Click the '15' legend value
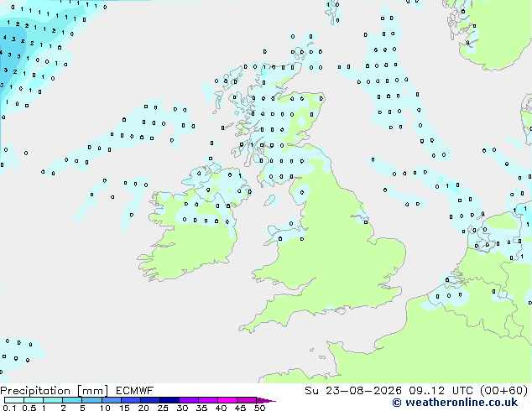Screen dimensions: 532x411 pyautogui.click(x=124, y=408)
